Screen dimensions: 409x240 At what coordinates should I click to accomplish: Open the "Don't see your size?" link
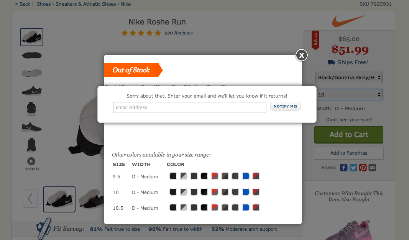pos(349,119)
